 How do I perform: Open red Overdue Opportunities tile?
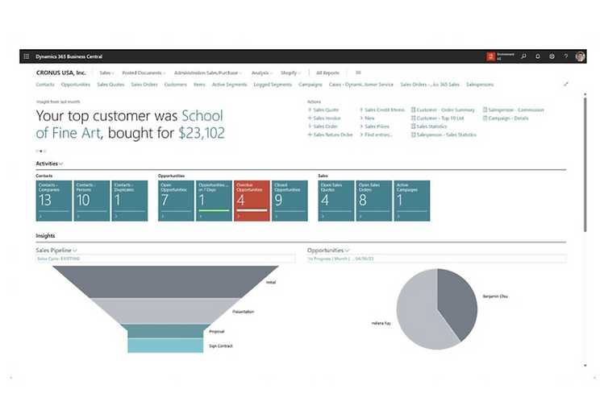pyautogui.click(x=252, y=201)
